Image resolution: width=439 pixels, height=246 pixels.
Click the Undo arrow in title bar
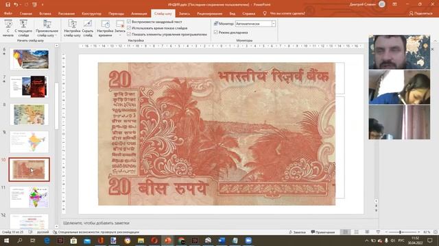coord(16,5)
